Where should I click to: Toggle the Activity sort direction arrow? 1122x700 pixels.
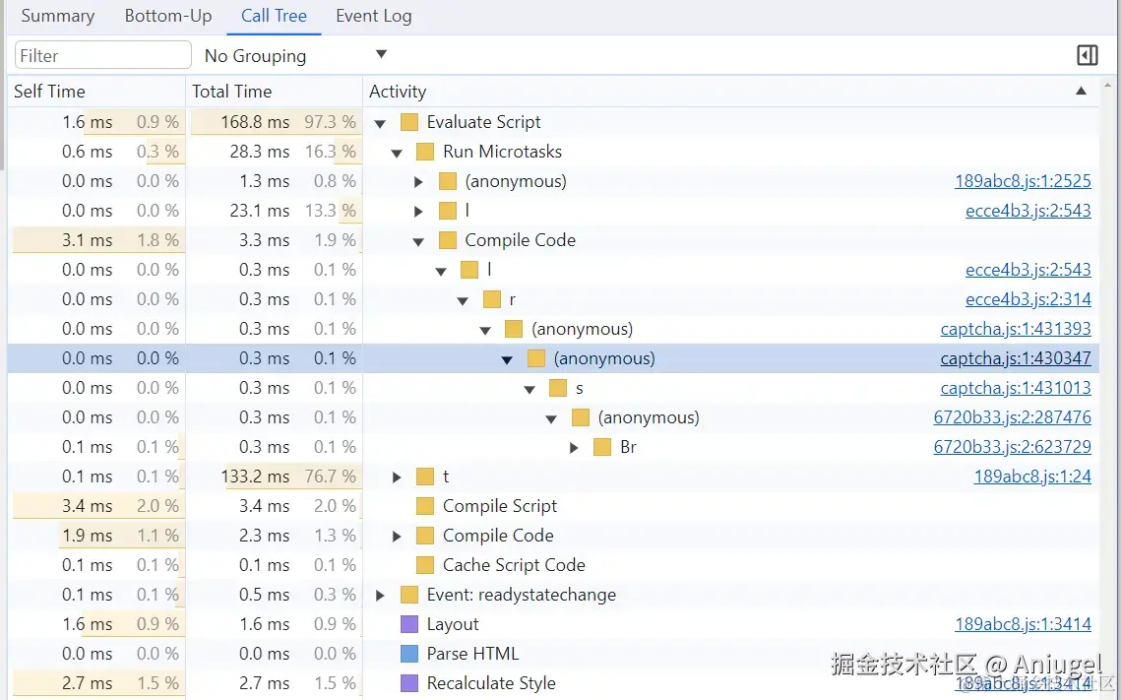pyautogui.click(x=1082, y=91)
